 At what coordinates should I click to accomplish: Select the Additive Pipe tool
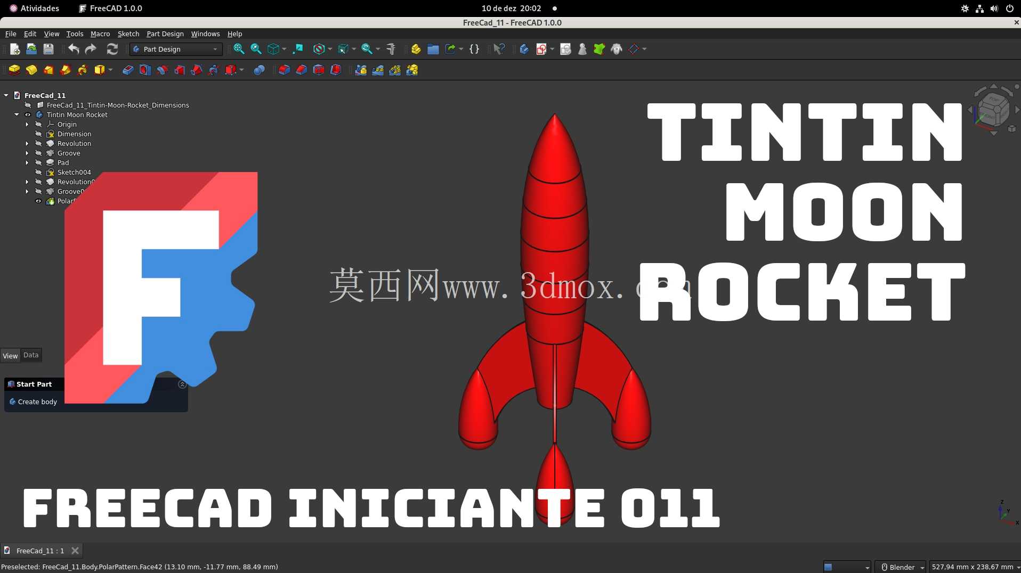pyautogui.click(x=66, y=70)
